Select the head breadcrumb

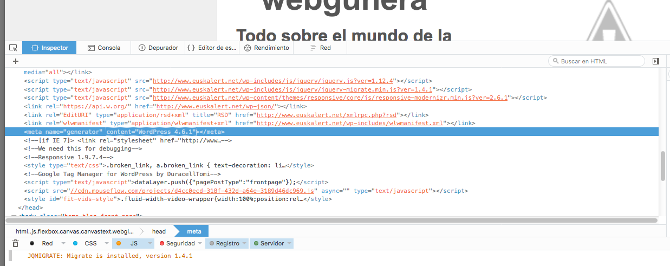[x=159, y=231]
